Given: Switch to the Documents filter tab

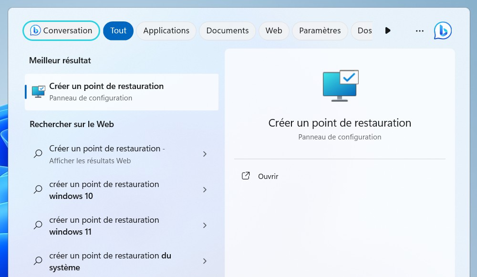Looking at the screenshot, I should click(227, 30).
